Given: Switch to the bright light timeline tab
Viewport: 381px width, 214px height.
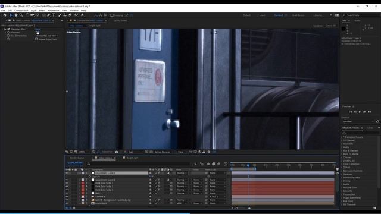Looking at the screenshot, I should click(132, 158).
